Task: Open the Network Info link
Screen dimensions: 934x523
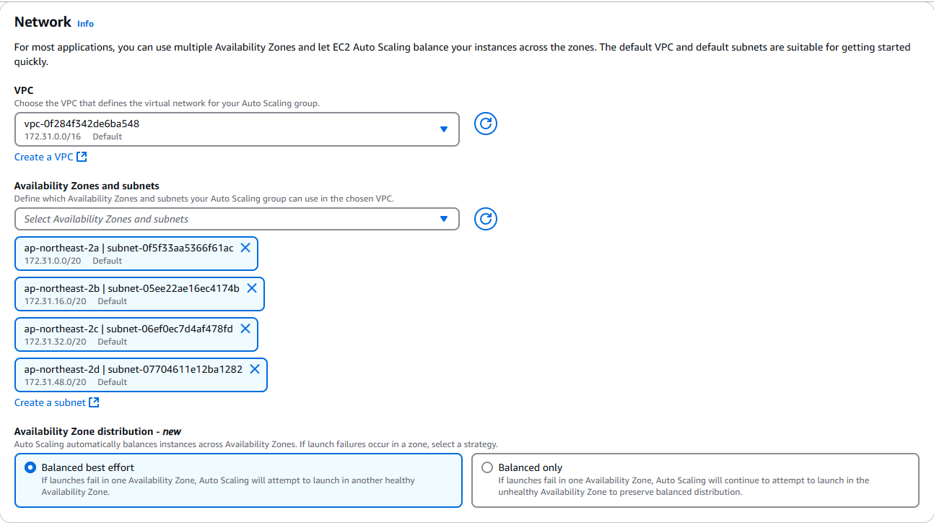Action: click(x=85, y=24)
